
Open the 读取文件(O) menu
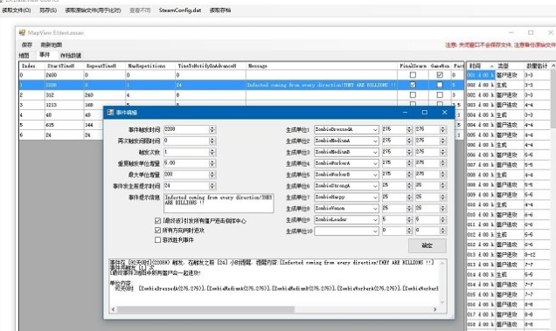(x=17, y=10)
